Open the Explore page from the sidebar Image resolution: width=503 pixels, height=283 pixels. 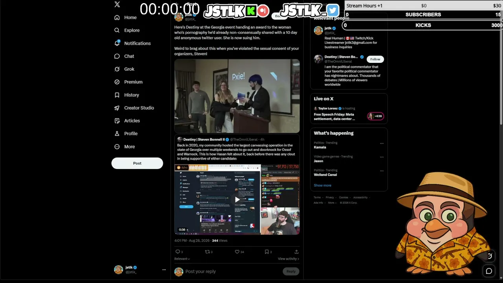(127, 30)
